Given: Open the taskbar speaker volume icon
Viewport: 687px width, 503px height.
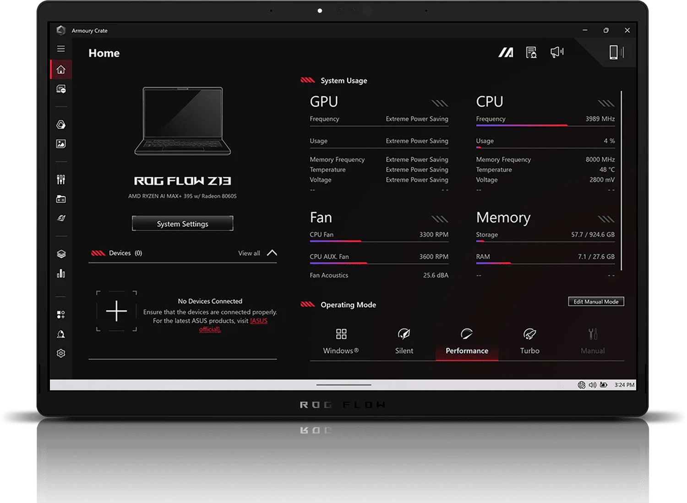Looking at the screenshot, I should coord(593,385).
